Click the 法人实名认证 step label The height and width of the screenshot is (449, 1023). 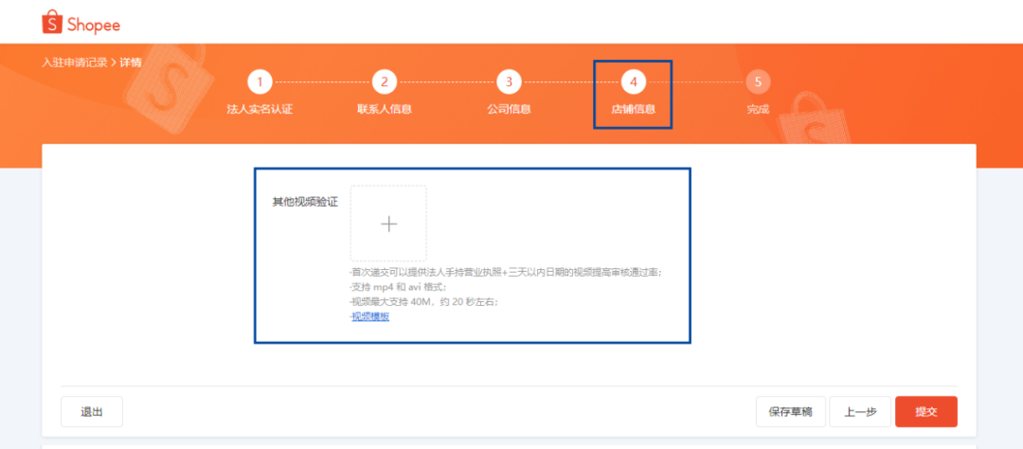click(260, 110)
